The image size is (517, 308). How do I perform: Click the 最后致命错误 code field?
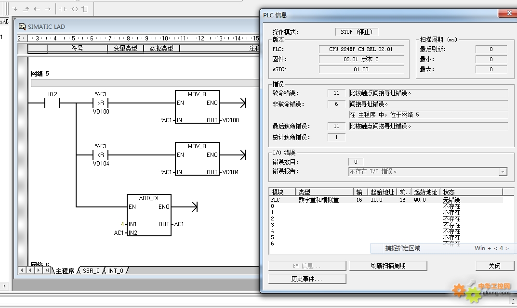pos(336,126)
